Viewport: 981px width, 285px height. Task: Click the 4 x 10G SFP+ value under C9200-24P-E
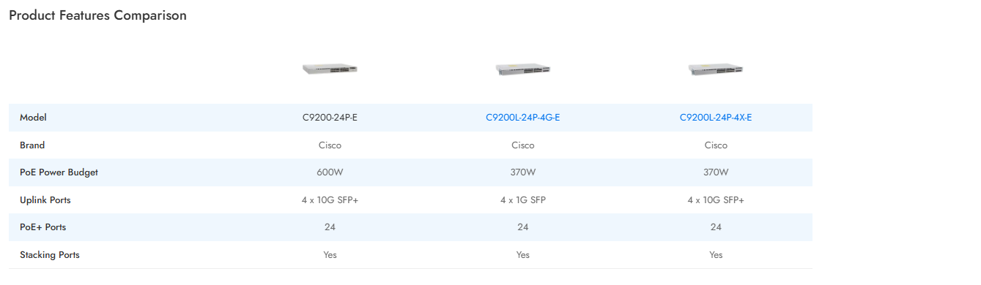pos(330,200)
